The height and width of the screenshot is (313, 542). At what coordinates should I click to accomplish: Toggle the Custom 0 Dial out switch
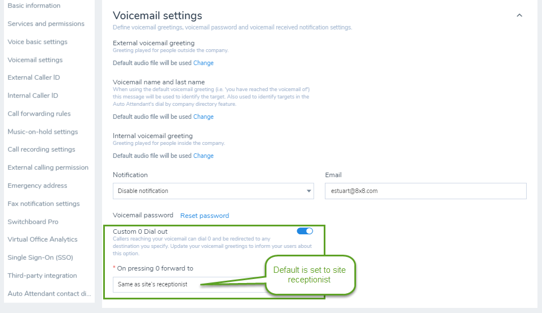click(305, 231)
